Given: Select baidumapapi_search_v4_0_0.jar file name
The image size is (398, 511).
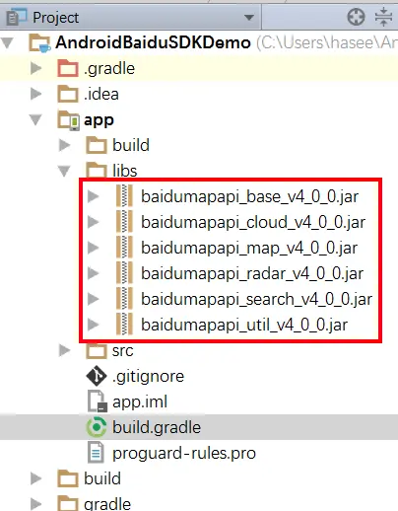Looking at the screenshot, I should point(257,300).
